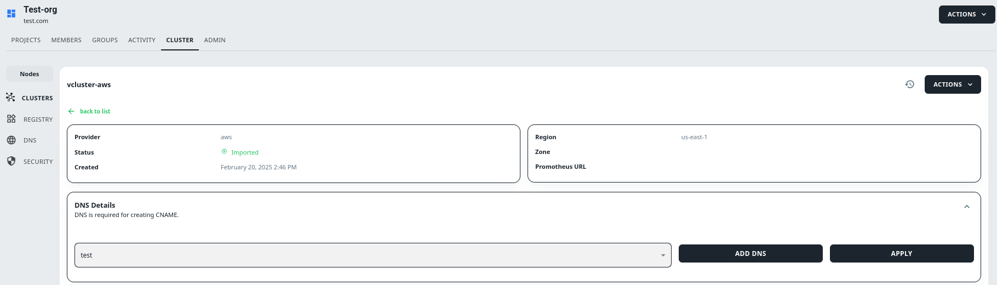
Task: Click the Imported status icon
Action: (224, 152)
